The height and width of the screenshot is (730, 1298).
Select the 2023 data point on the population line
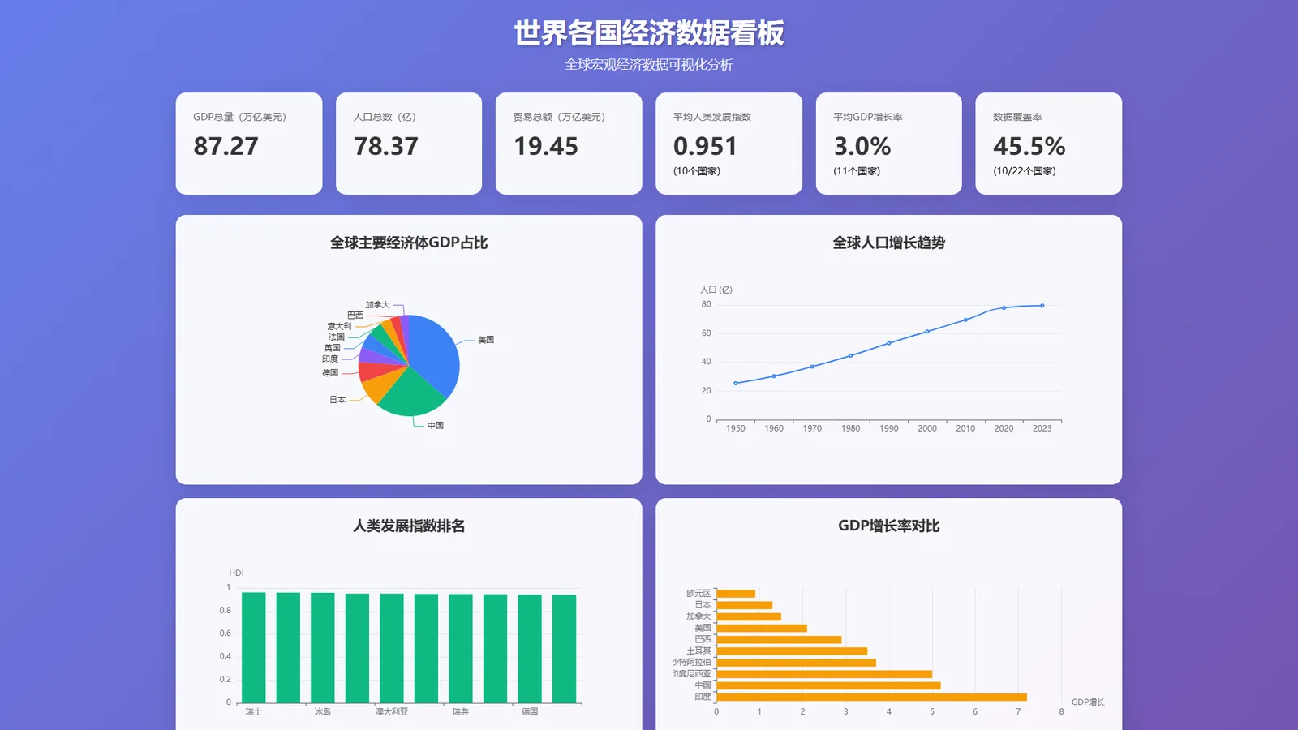(1042, 306)
